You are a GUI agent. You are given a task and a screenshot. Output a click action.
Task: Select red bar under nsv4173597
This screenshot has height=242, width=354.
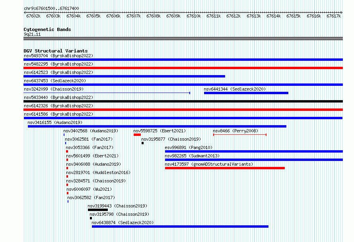tap(225, 168)
